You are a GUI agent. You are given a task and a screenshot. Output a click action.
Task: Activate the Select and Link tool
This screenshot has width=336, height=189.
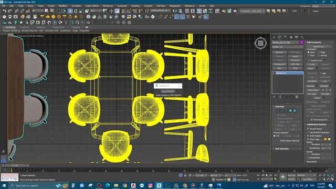tap(16, 11)
